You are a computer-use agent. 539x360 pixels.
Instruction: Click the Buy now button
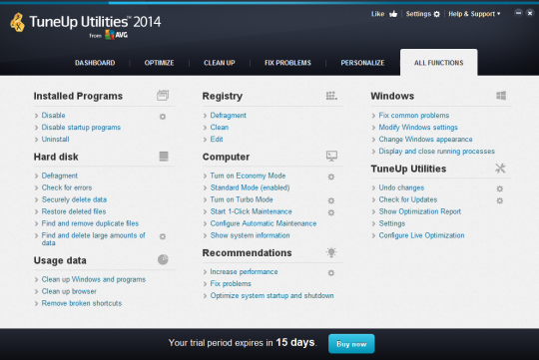click(x=351, y=344)
